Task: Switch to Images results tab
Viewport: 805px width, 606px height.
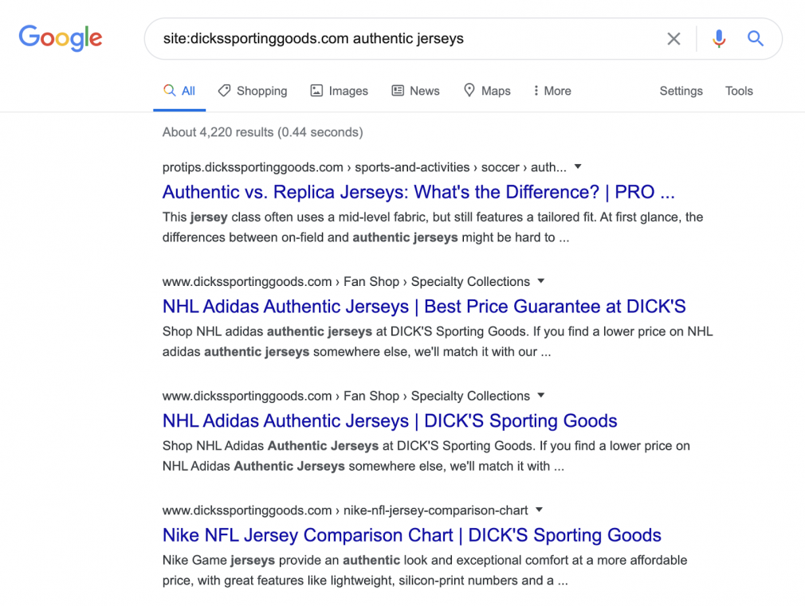Action: (340, 91)
